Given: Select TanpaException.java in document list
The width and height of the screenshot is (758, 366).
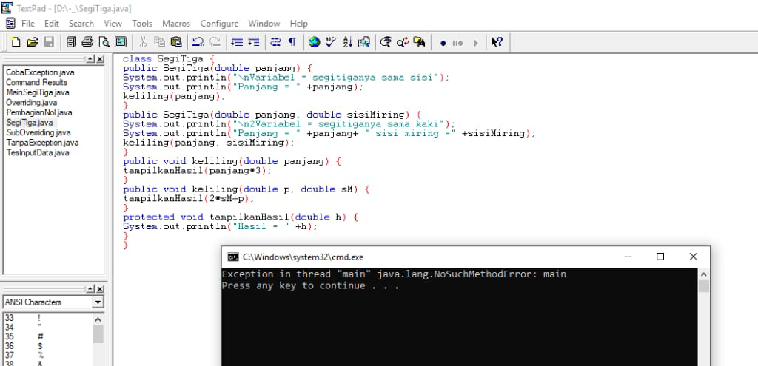Looking at the screenshot, I should [x=42, y=143].
